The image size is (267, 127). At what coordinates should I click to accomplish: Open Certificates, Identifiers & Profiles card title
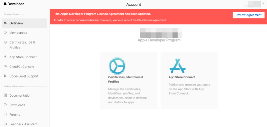coord(126,80)
